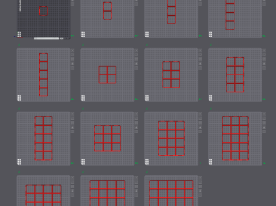Click auto-orient icon beside 2-column 4-row plate

tap(264, 55)
